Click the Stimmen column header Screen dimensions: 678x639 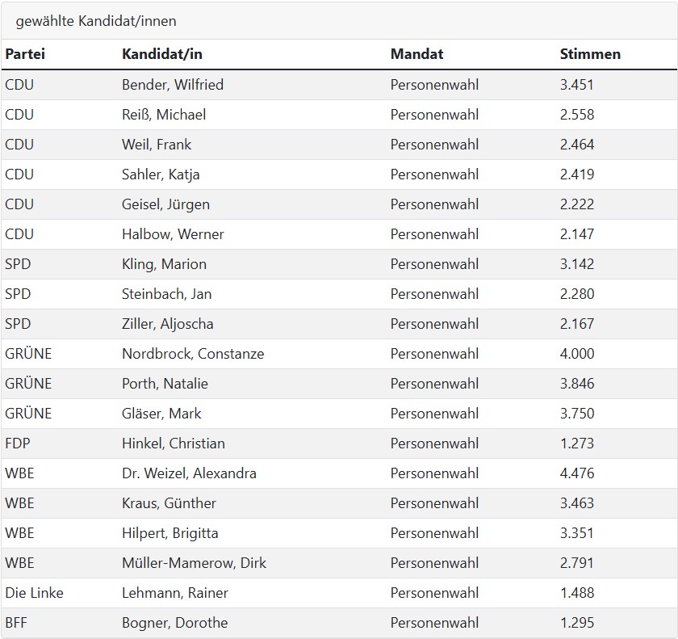(x=590, y=54)
